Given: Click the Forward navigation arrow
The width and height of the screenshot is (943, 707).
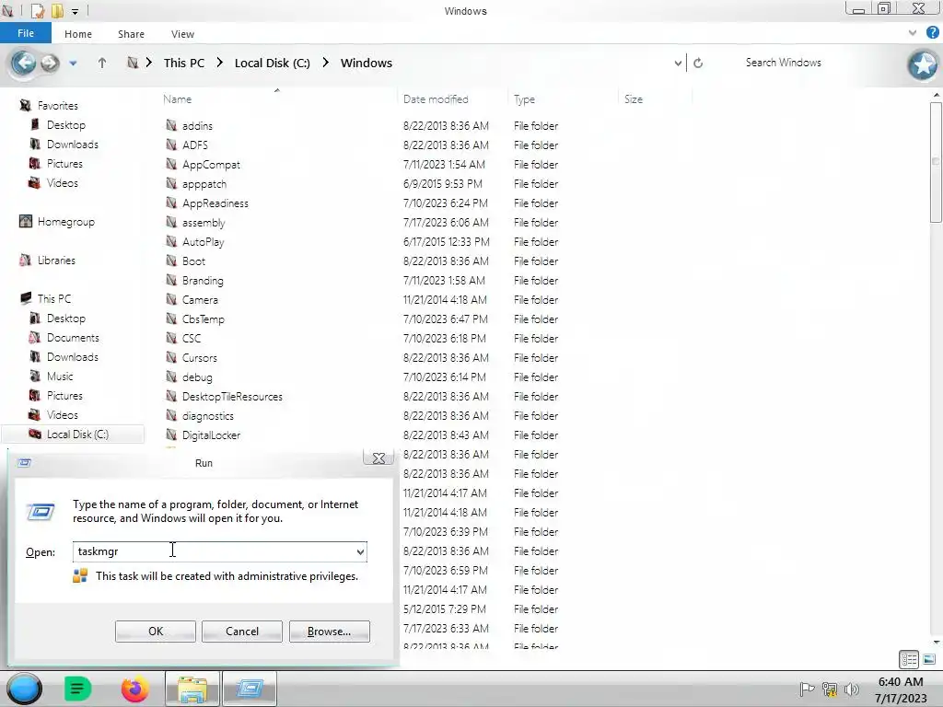Looking at the screenshot, I should [50, 63].
